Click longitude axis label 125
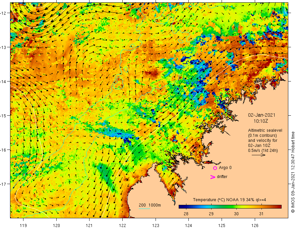 pos(222,225)
